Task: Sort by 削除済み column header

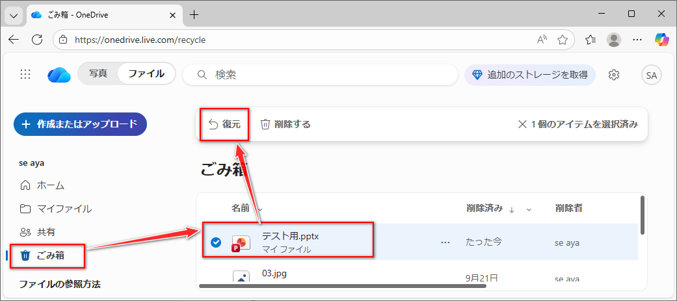Action: tap(485, 209)
